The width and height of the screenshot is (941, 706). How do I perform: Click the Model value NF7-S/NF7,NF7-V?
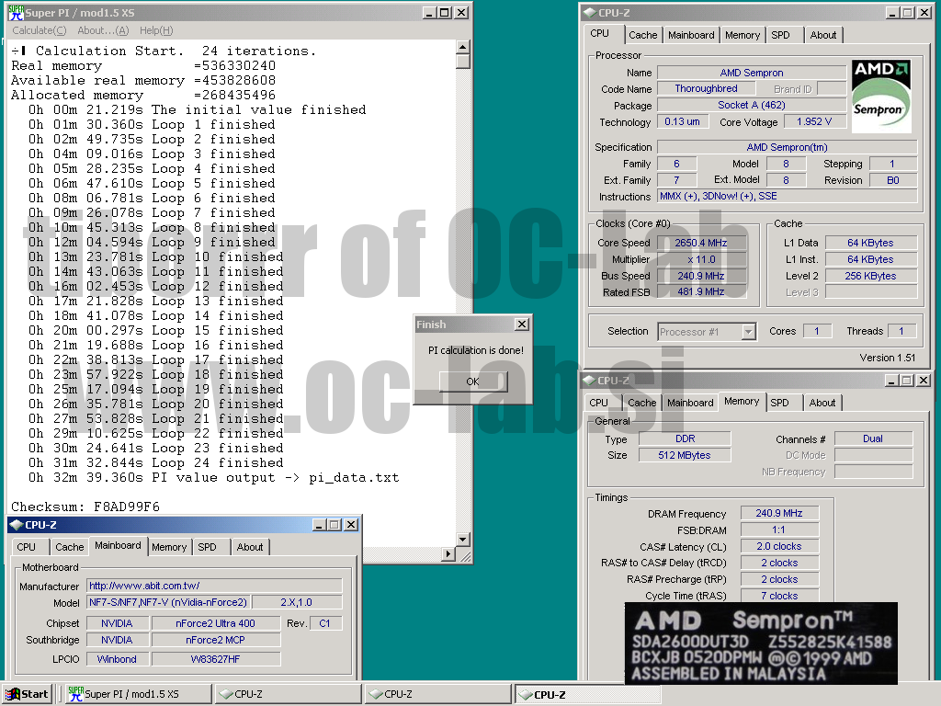(168, 602)
